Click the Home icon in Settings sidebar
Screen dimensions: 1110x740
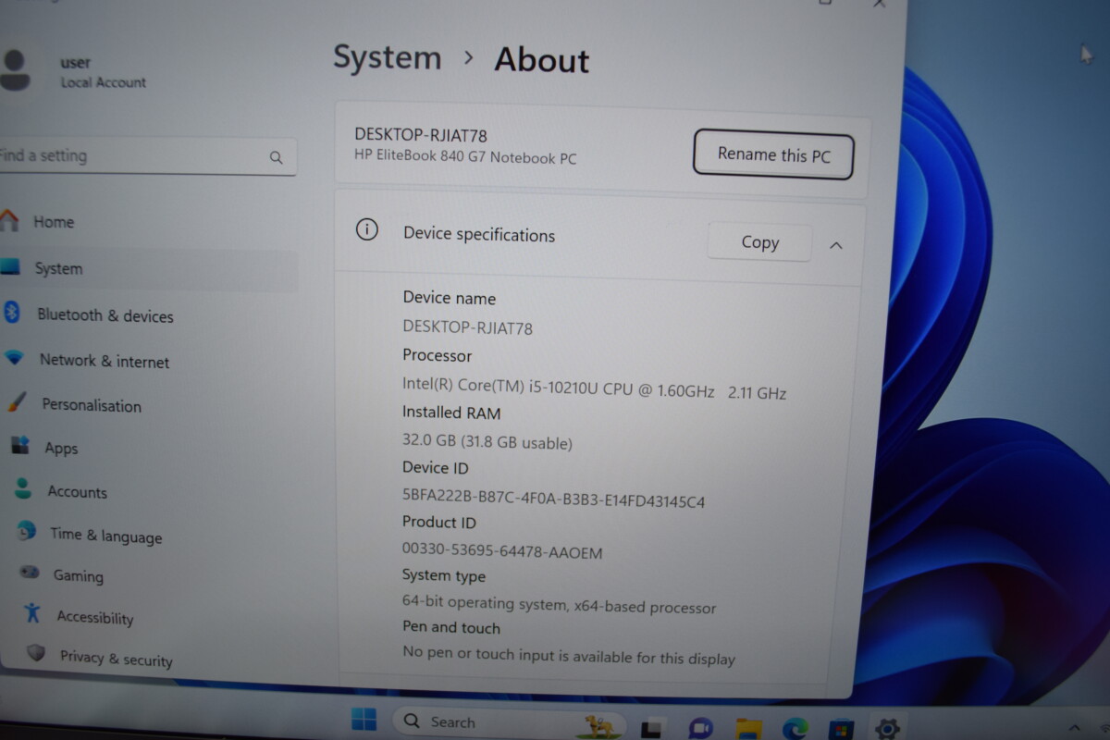[8, 220]
